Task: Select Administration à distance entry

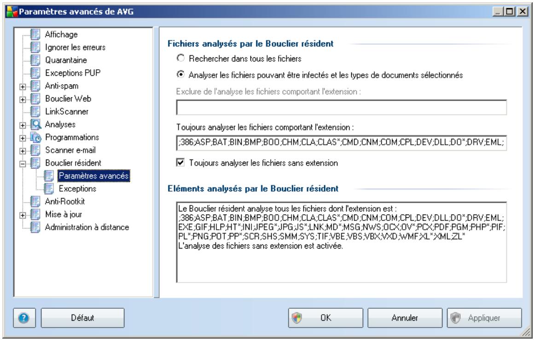Action: pos(87,227)
